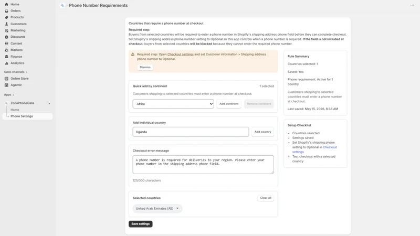Expand the Apps section chevron
Viewport: 420px width, 236px height.
coord(13,95)
